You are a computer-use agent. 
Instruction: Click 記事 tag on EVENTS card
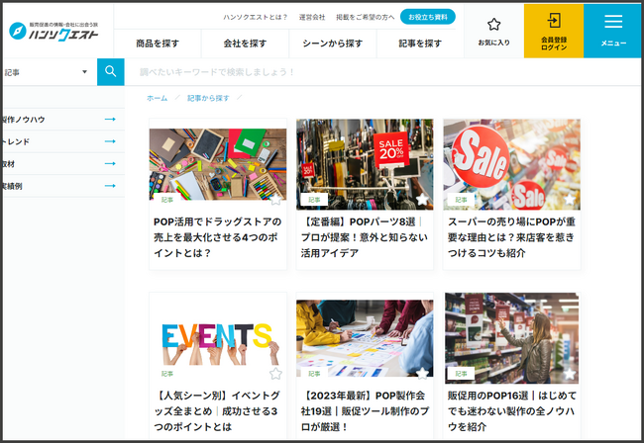click(167, 374)
